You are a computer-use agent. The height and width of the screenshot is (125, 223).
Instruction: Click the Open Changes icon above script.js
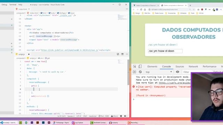pyautogui.click(x=118, y=54)
